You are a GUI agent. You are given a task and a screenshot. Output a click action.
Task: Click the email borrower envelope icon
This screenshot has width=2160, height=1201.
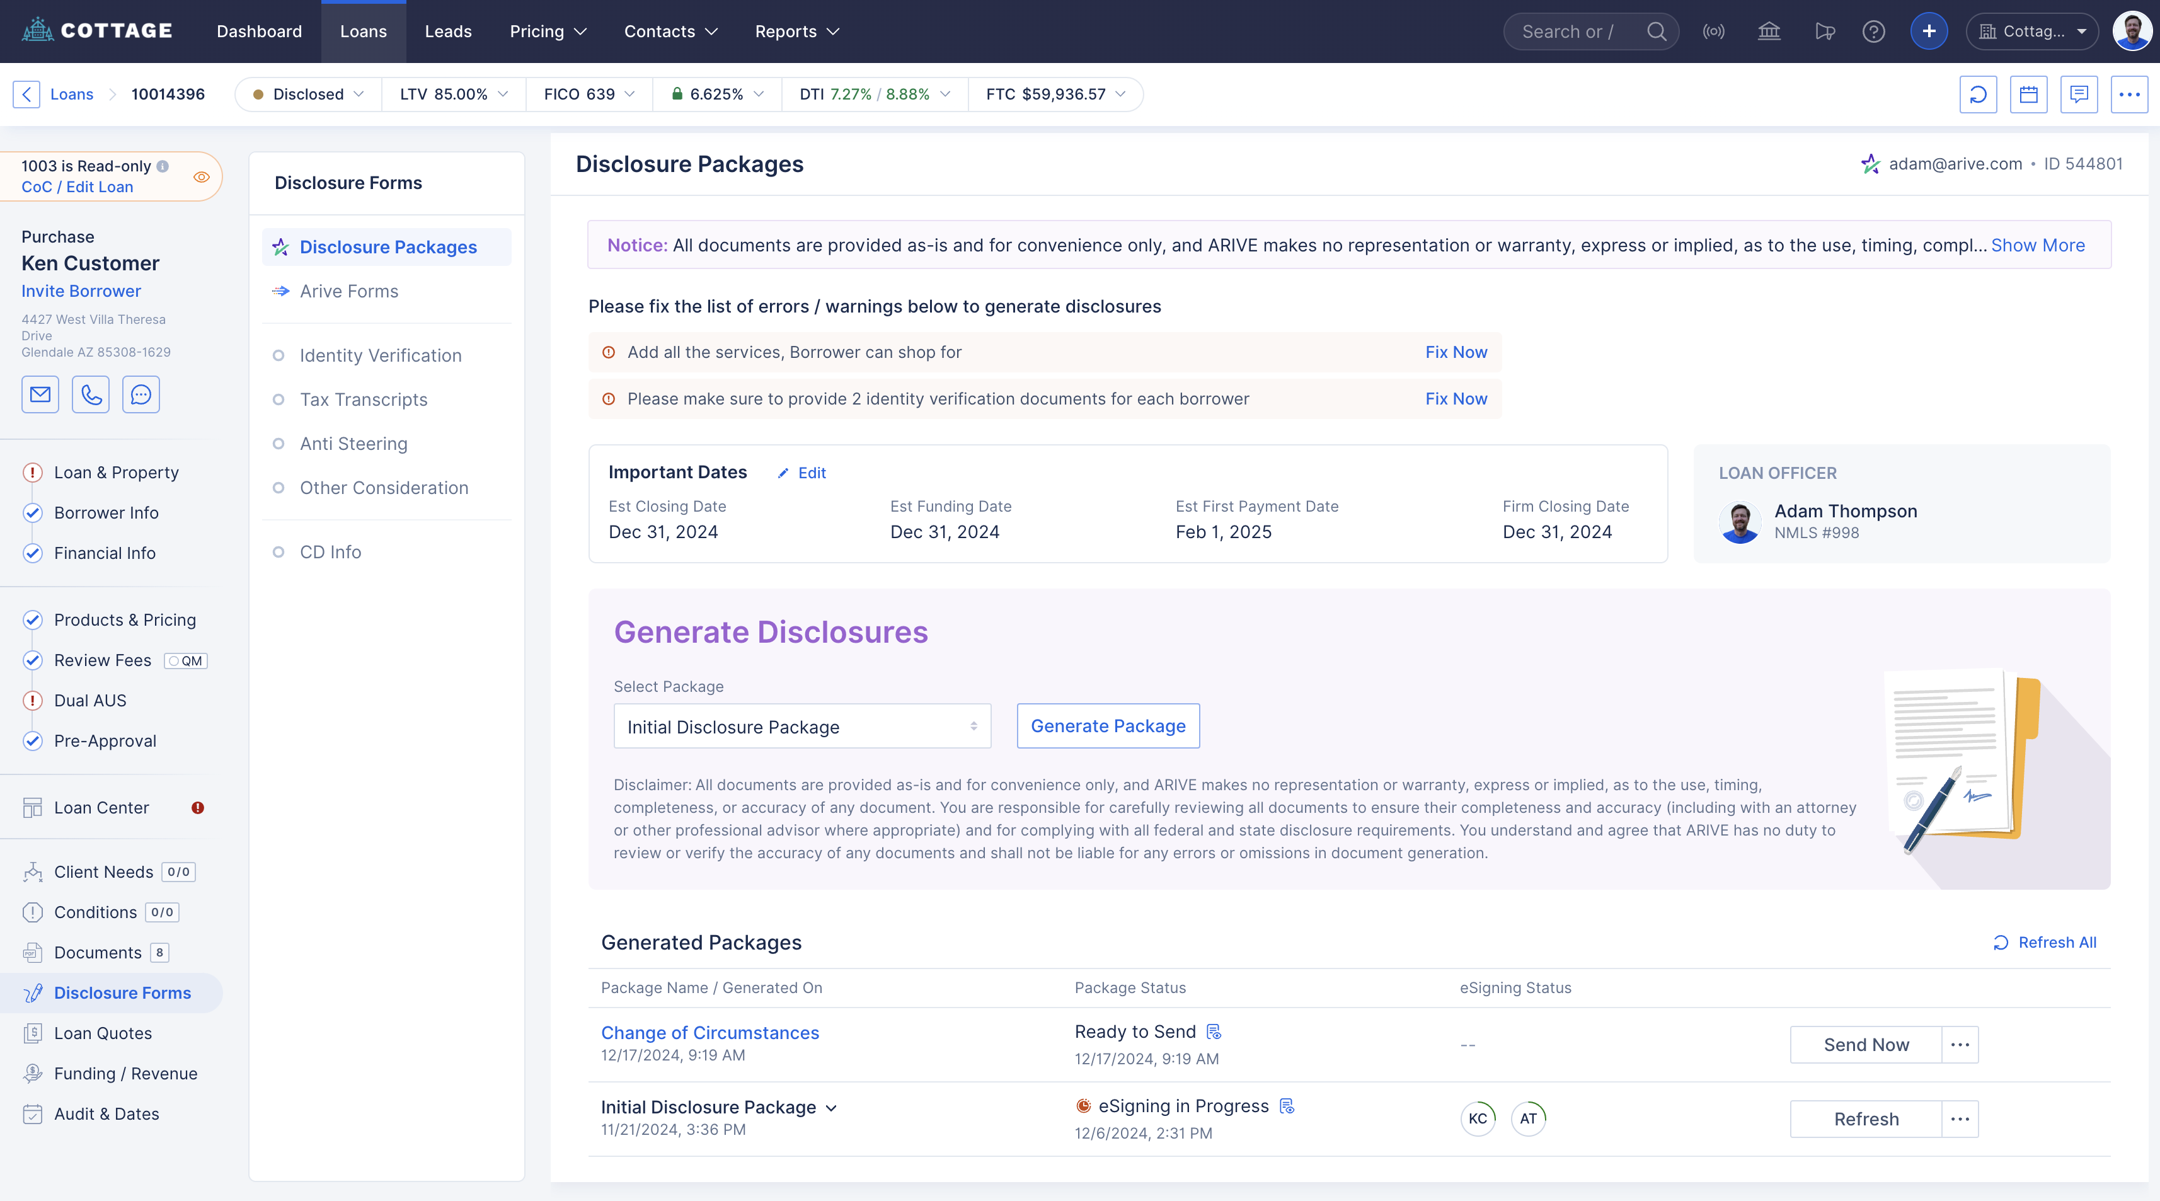[x=40, y=394]
